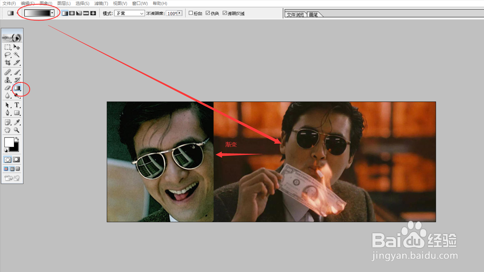
Task: Select the Zoom tool
Action: pos(17,130)
